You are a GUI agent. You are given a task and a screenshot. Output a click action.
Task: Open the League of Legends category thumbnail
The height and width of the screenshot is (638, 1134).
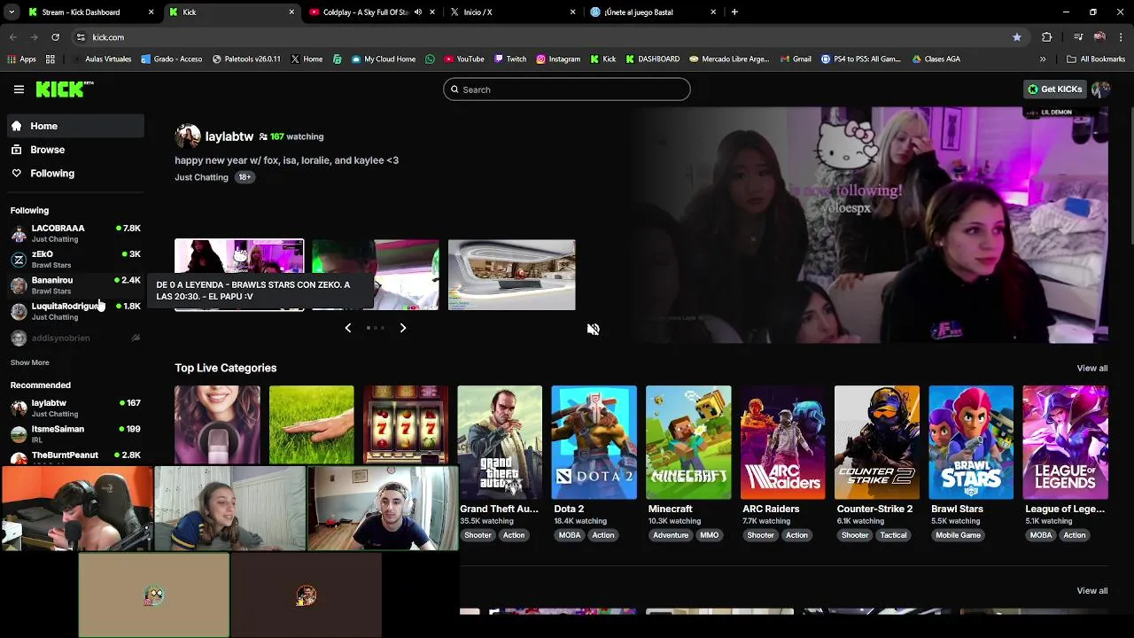coord(1065,442)
